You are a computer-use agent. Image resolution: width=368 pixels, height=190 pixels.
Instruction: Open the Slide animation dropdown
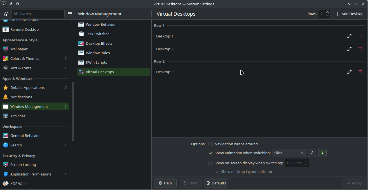pyautogui.click(x=289, y=153)
